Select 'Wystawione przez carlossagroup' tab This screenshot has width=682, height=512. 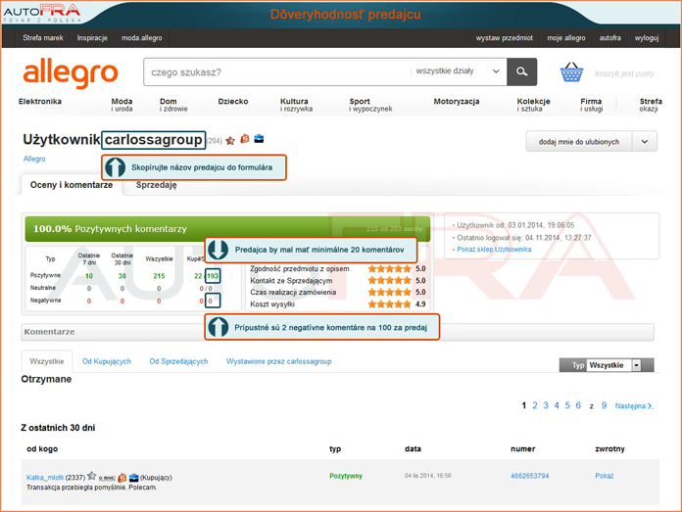tap(279, 361)
